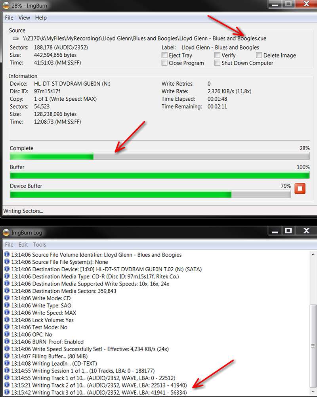Select log line Source File File System(s): None
Screen dimensions: 317x397
tap(59, 262)
